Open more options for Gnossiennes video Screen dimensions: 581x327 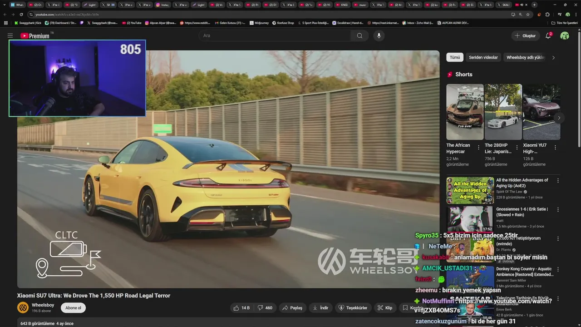558,209
